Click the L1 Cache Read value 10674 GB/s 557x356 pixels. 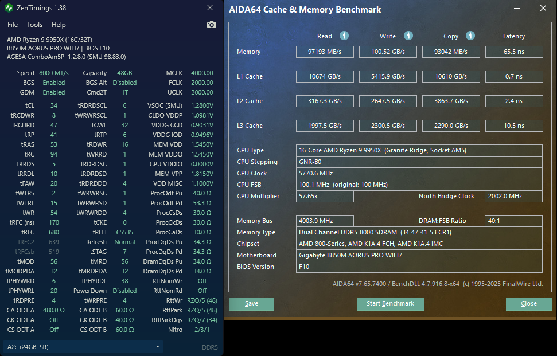click(325, 76)
